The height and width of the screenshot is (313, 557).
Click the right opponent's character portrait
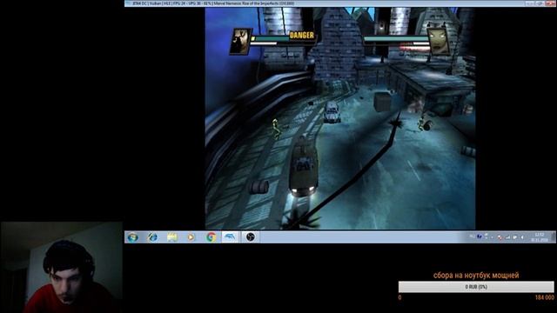tap(439, 42)
